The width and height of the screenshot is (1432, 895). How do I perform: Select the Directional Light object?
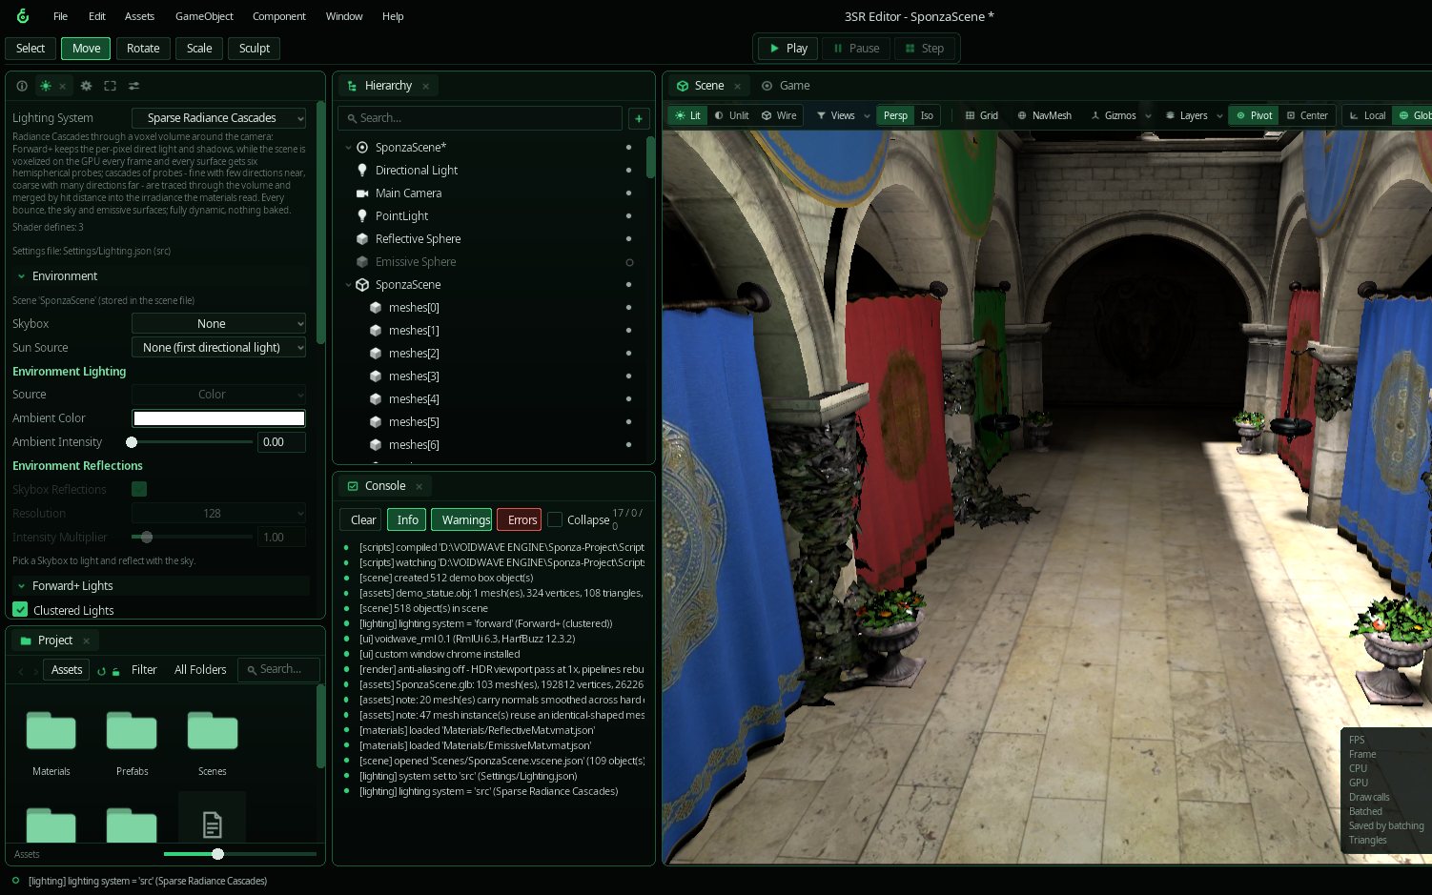pos(416,171)
